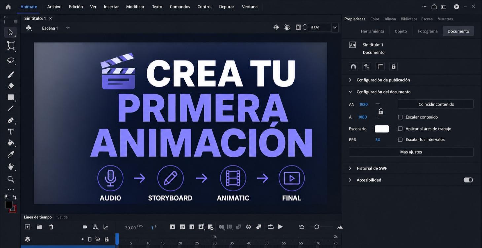Toggle the width-height link lock
482x248 pixels.
(381, 111)
